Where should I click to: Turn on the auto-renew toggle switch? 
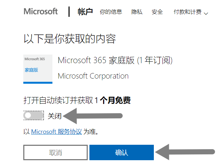click(x=34, y=116)
